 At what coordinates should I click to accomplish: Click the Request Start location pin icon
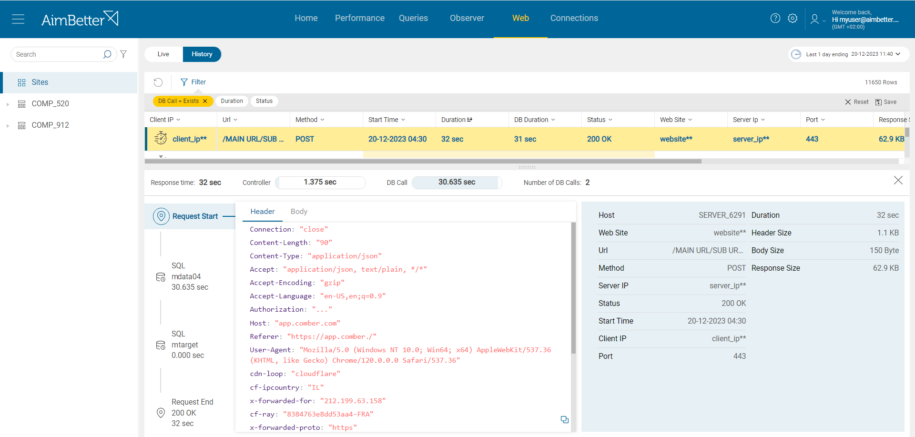coord(161,216)
